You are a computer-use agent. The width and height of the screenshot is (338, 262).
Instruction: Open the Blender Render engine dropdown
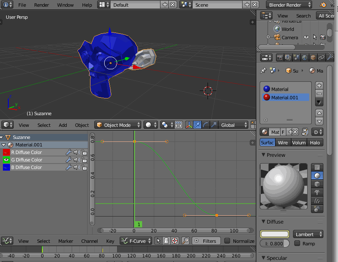pyautogui.click(x=289, y=5)
